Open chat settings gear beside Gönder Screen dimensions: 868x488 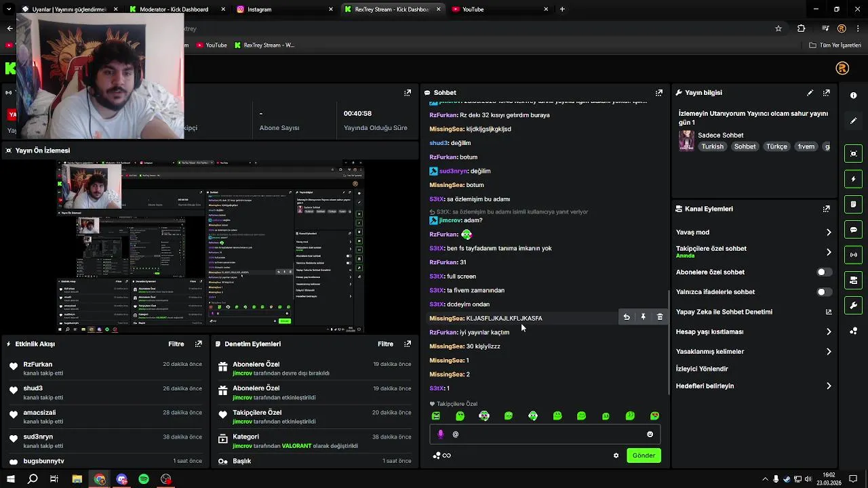pos(616,455)
